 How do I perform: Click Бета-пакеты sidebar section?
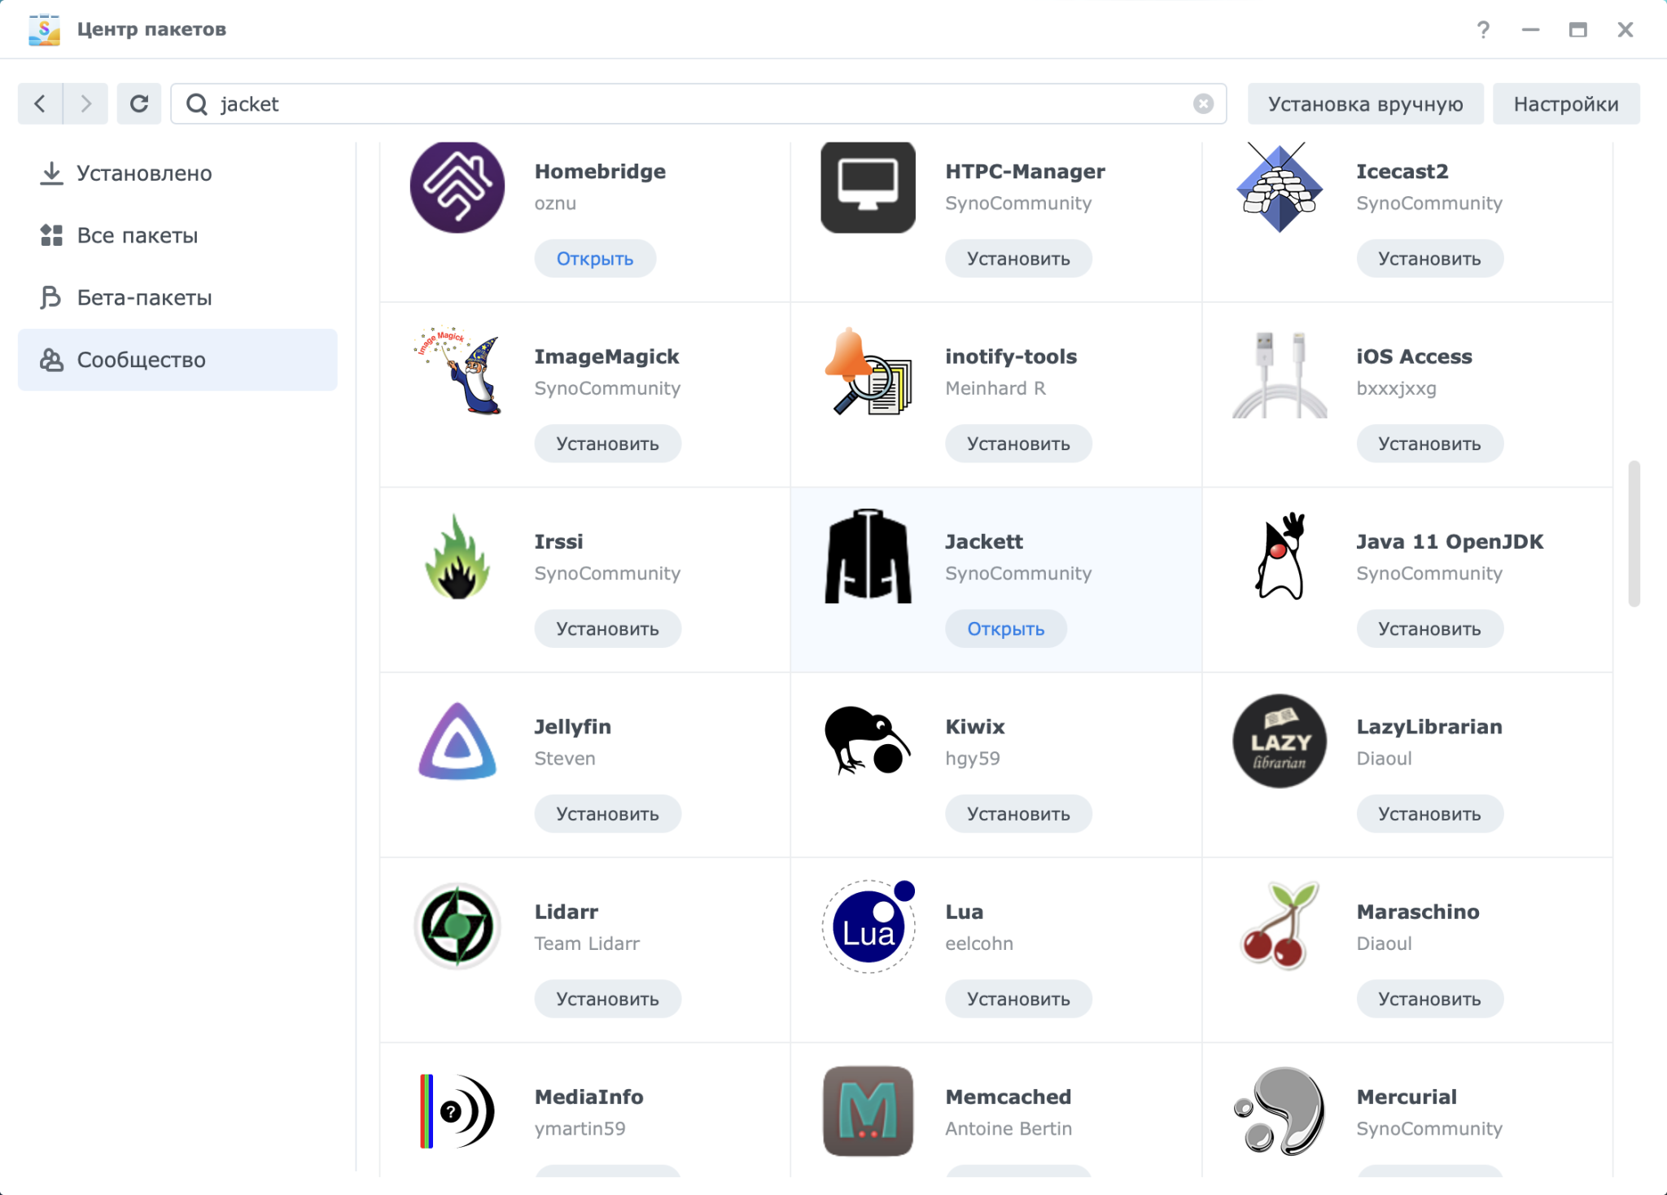tap(142, 296)
